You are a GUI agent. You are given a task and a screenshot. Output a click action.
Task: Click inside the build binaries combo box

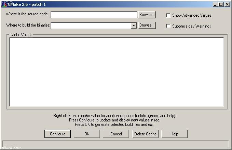tap(91, 26)
